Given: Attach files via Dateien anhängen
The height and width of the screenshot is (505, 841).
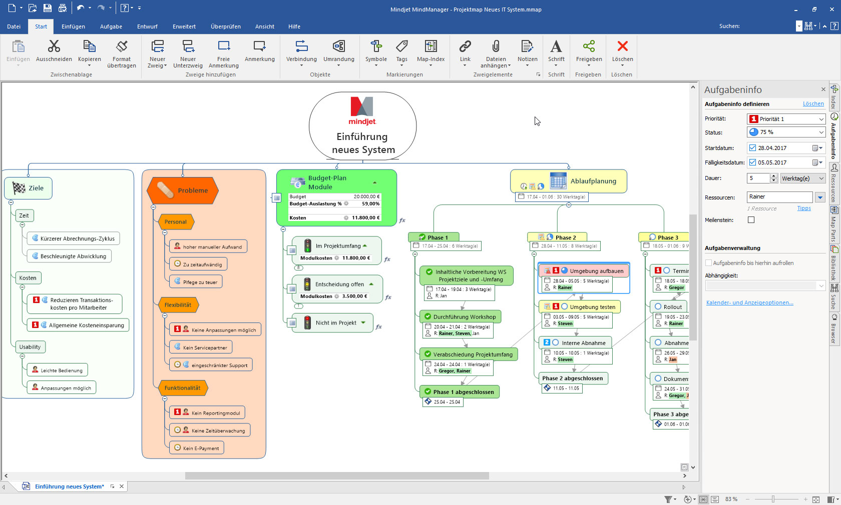Looking at the screenshot, I should click(x=496, y=53).
